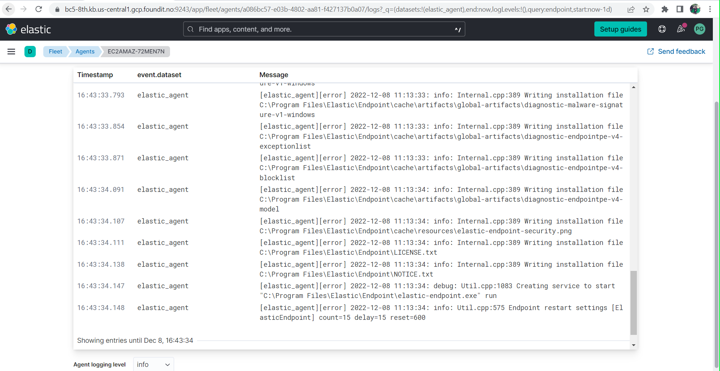Open the PG user avatar menu
This screenshot has width=720, height=371.
point(700,29)
